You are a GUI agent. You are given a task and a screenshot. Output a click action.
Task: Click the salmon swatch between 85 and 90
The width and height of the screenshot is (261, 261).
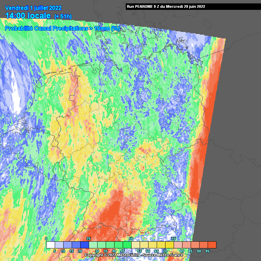click(195, 245)
